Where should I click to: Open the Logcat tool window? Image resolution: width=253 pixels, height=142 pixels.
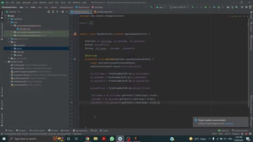(x=104, y=131)
